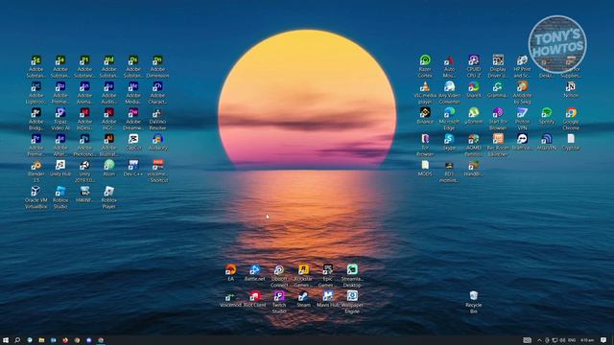Select the Display Driver Uninstaller icon
614x345 pixels.
498,60
